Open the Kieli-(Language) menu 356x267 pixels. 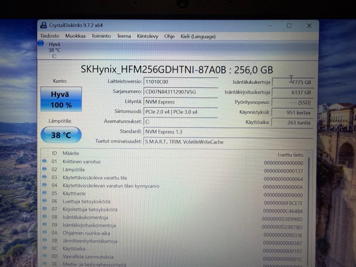(x=198, y=37)
